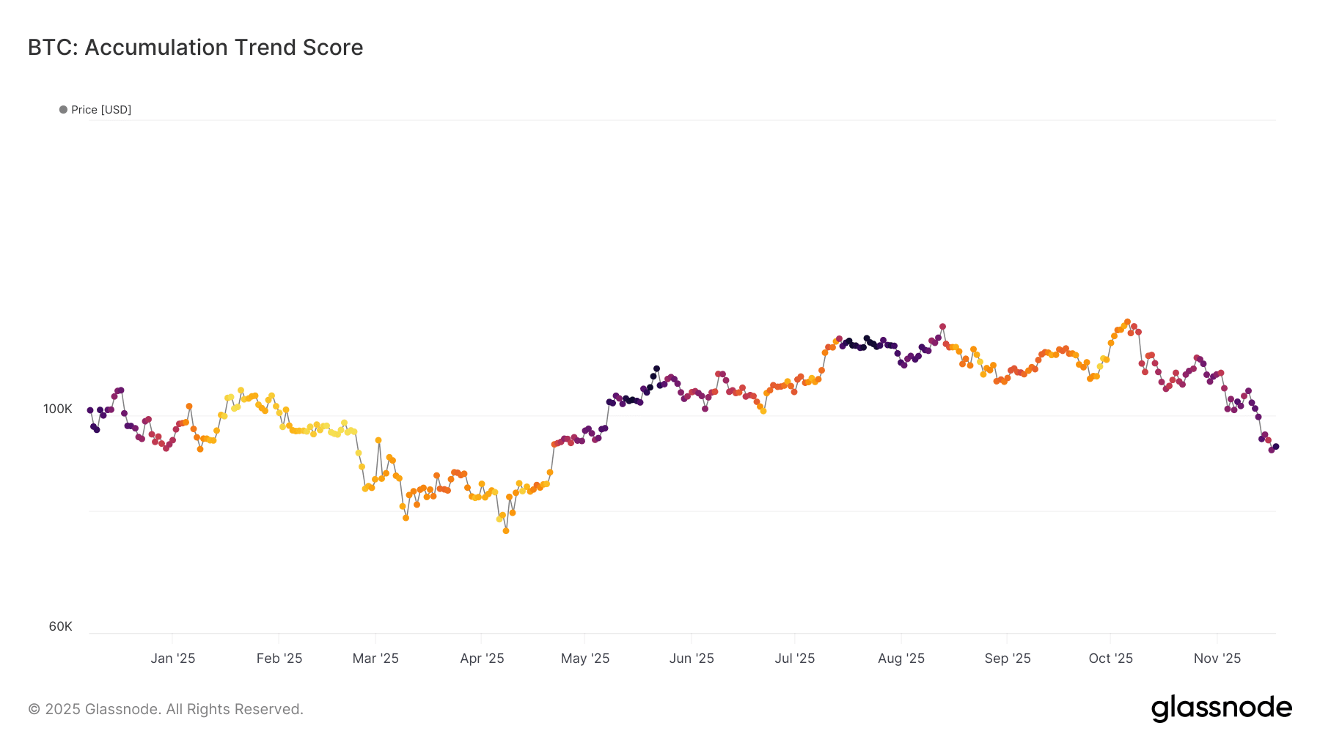Select the Jun '25 axis label
1320x742 pixels.
point(692,658)
